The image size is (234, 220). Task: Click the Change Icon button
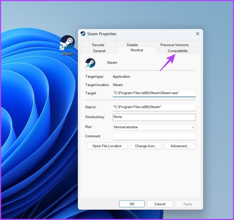pyautogui.click(x=146, y=146)
